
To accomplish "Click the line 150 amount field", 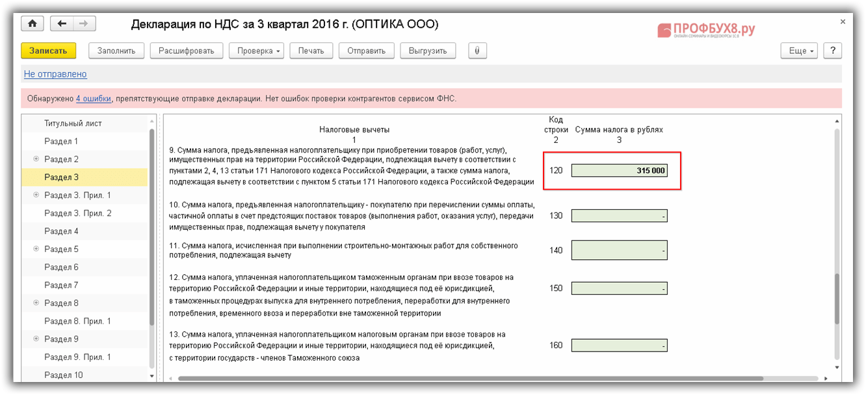I will point(620,288).
